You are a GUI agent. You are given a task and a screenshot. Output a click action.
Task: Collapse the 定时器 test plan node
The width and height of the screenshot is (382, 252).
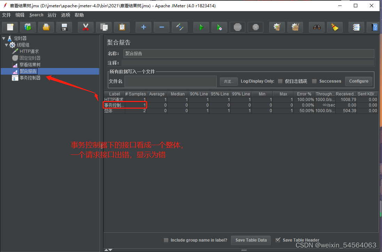coord(4,38)
